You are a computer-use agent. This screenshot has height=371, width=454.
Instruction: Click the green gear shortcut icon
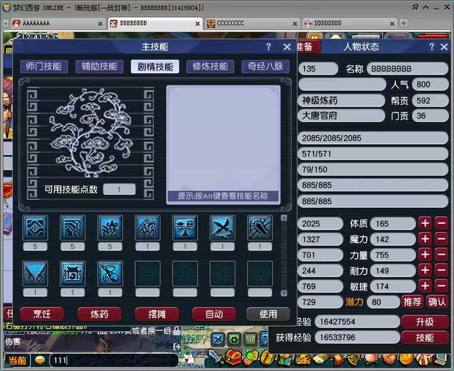[x=234, y=339]
